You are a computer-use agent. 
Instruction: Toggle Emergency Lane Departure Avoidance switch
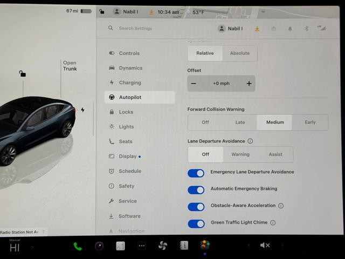[x=196, y=173]
